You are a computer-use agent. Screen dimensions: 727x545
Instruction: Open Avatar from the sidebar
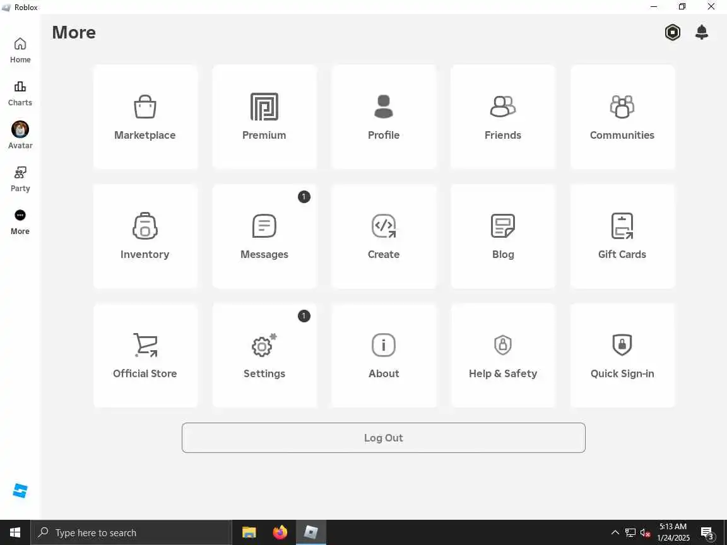coord(20,136)
